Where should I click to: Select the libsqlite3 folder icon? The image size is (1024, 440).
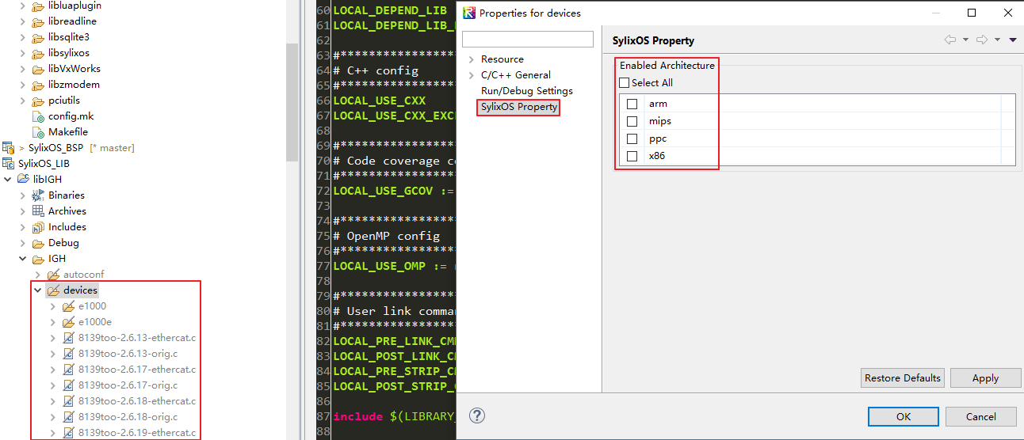[x=38, y=37]
